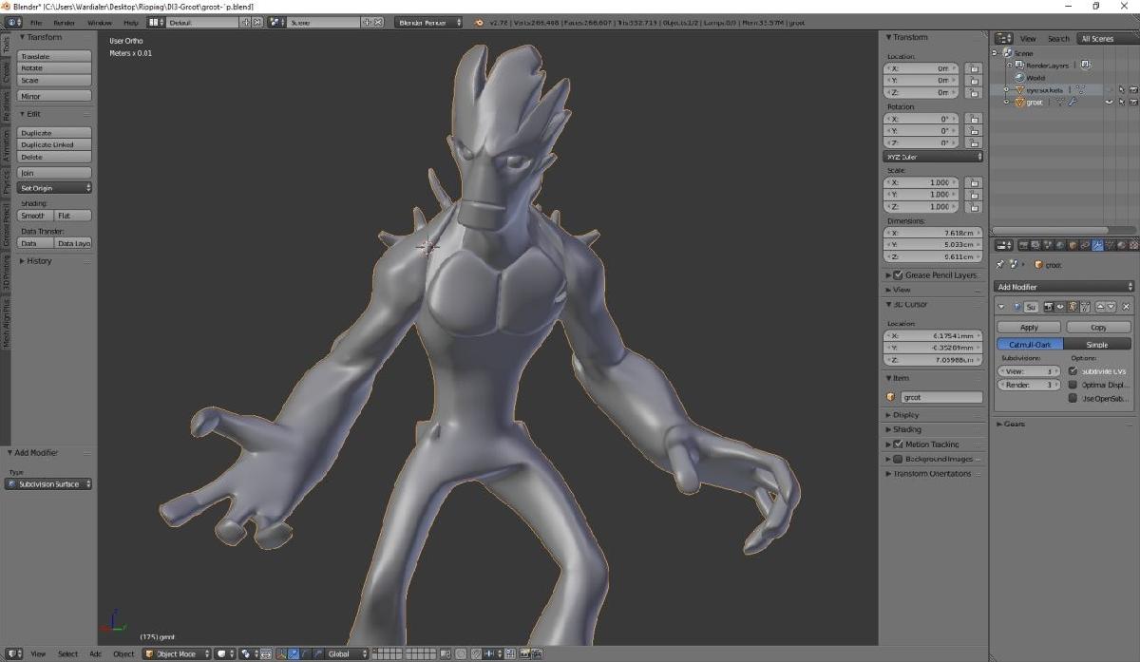Open the XYZ Euler rotation mode dropdown
Image resolution: width=1140 pixels, height=662 pixels.
click(x=934, y=156)
